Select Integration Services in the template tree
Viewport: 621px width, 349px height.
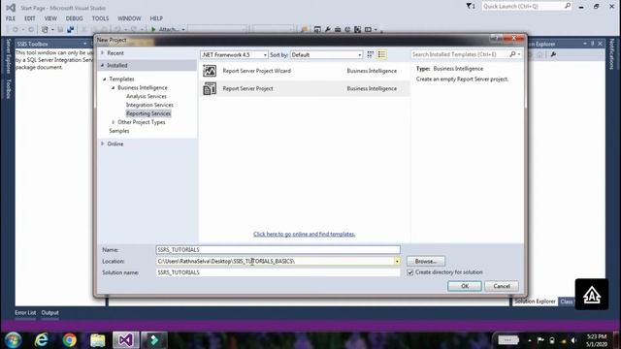(149, 105)
